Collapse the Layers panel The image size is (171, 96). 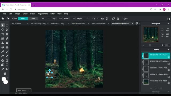169,50
